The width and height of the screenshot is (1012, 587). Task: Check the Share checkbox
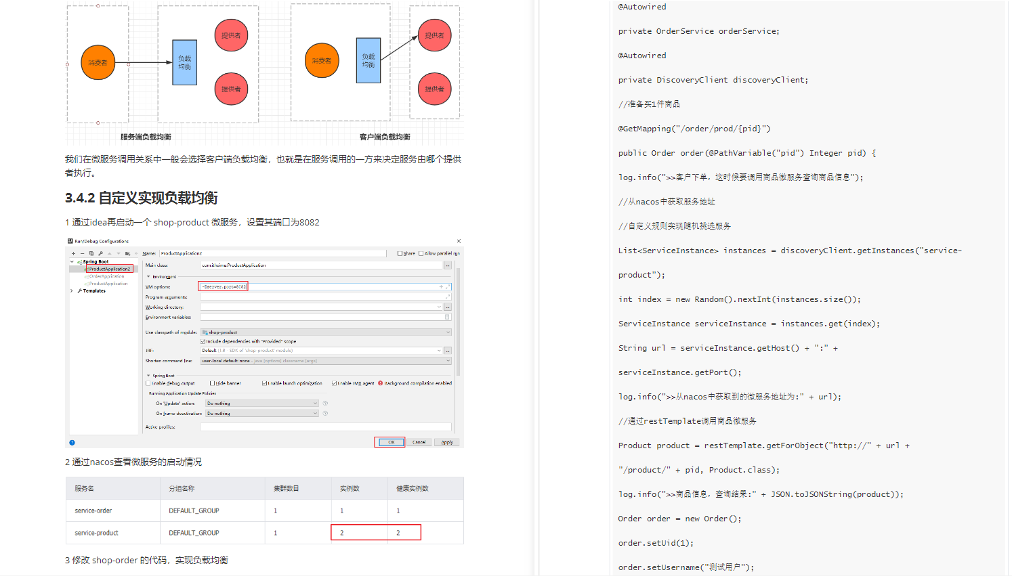400,253
